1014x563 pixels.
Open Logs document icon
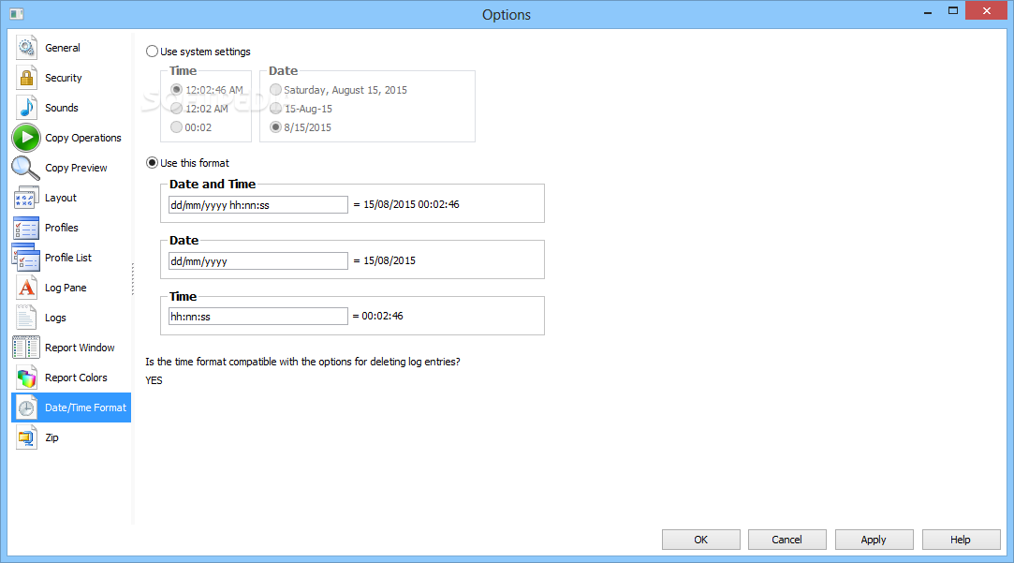(26, 318)
